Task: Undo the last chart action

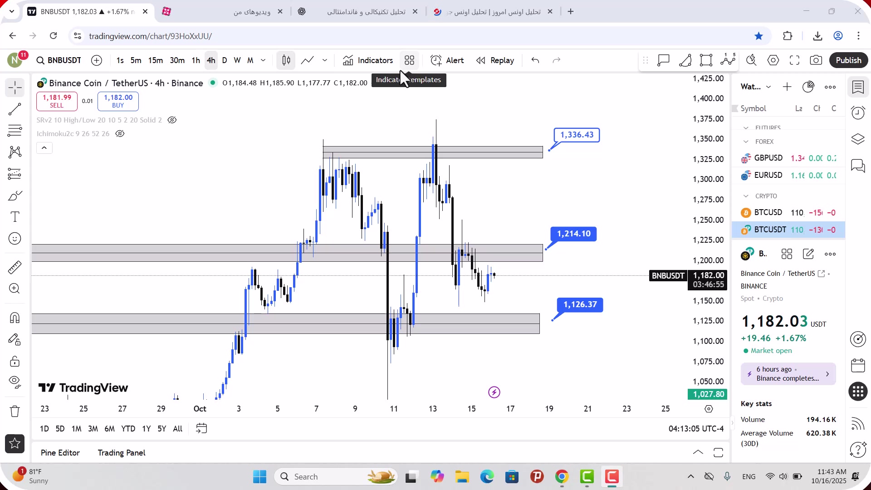Action: click(535, 60)
